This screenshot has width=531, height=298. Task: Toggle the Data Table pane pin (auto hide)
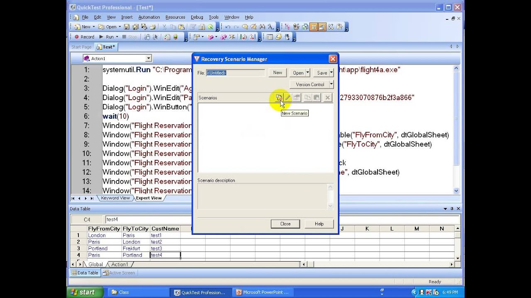[x=452, y=209]
